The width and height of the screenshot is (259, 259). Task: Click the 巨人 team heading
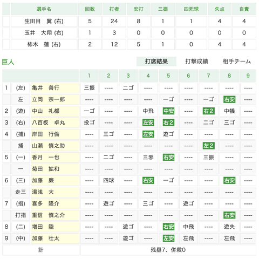pos(8,62)
